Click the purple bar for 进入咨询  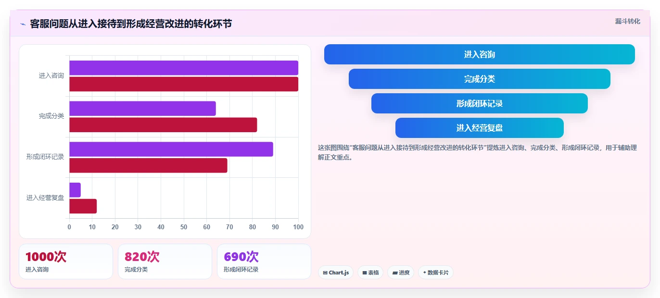184,68
